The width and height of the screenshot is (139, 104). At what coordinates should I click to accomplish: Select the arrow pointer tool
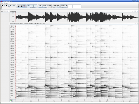[x=28, y=6]
